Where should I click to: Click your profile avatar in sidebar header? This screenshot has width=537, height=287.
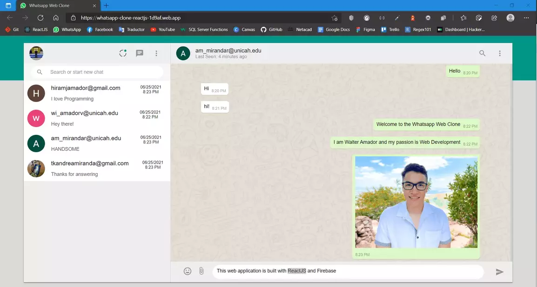tap(36, 53)
